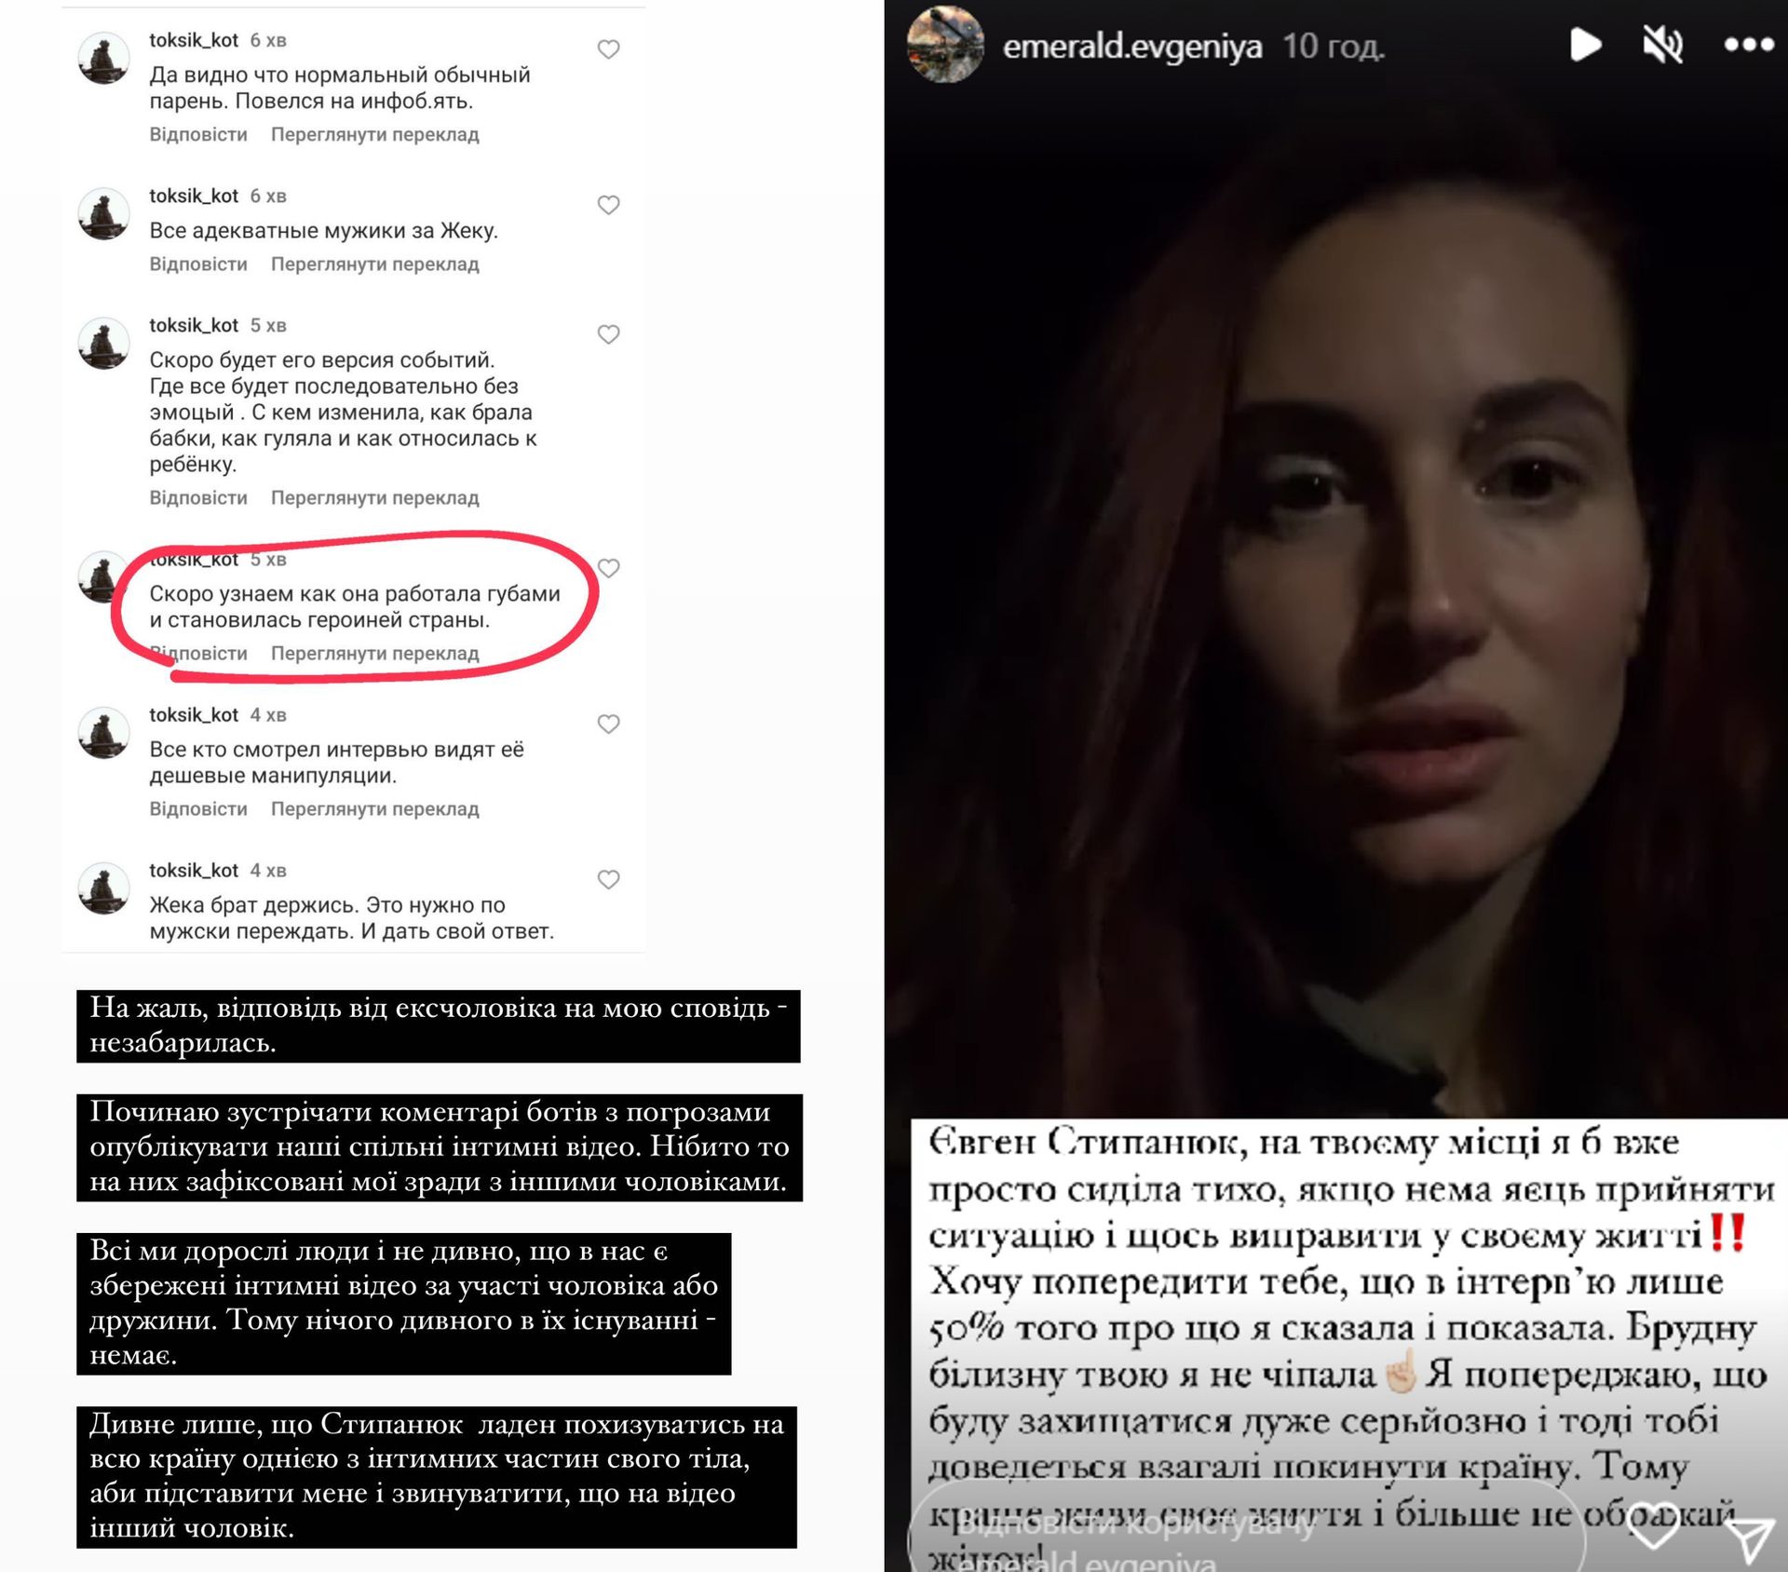Image resolution: width=1788 pixels, height=1572 pixels.
Task: Open the emerald.evgeniya username link
Action: click(x=1131, y=46)
